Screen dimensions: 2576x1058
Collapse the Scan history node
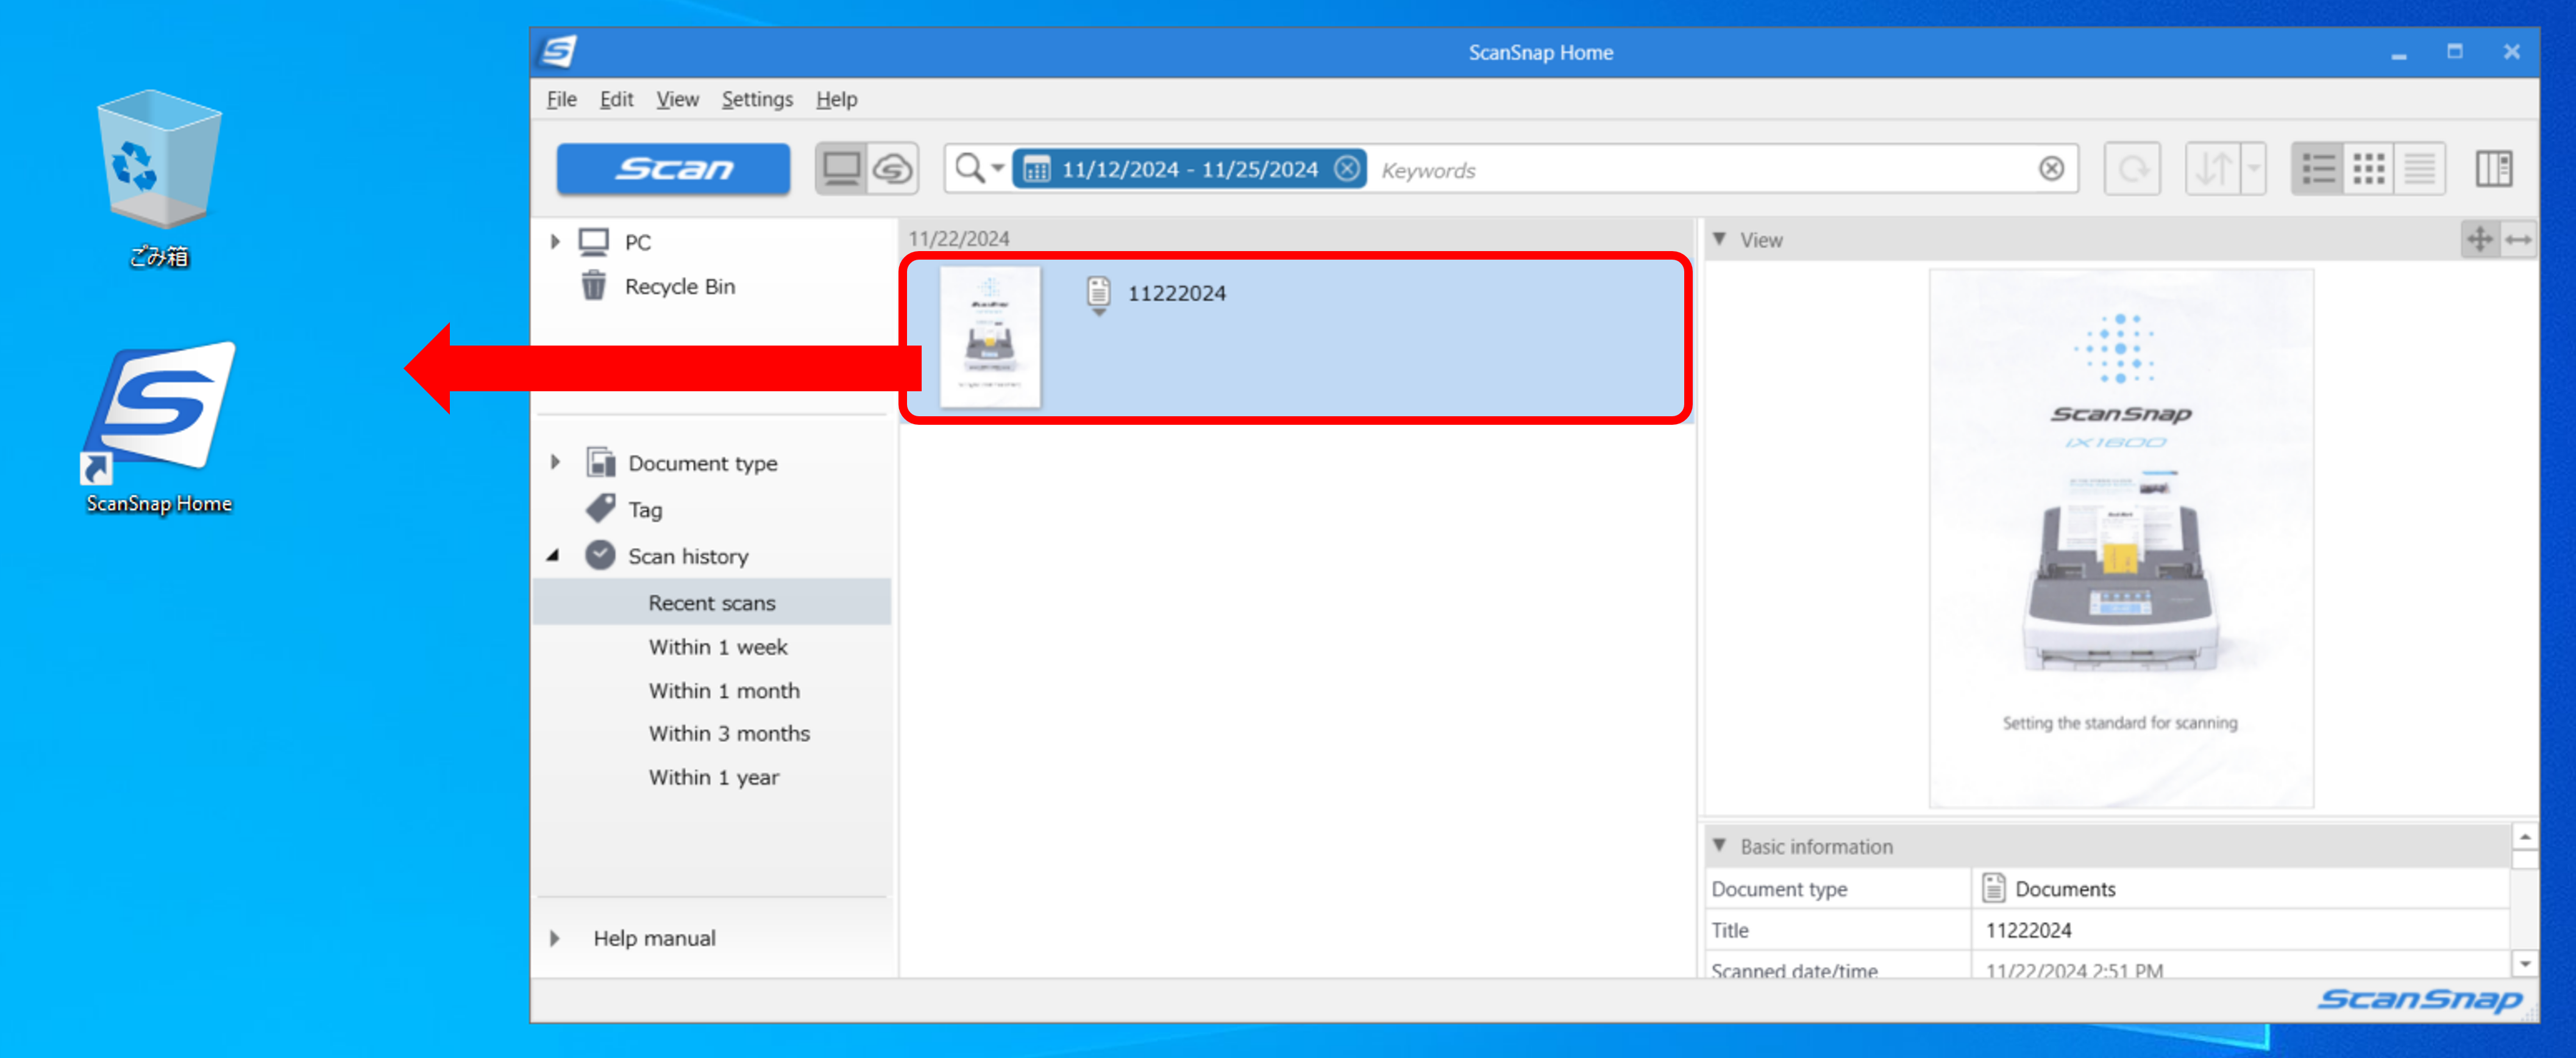[x=553, y=556]
